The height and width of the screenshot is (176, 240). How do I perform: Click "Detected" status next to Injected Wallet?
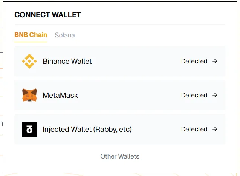click(x=194, y=129)
